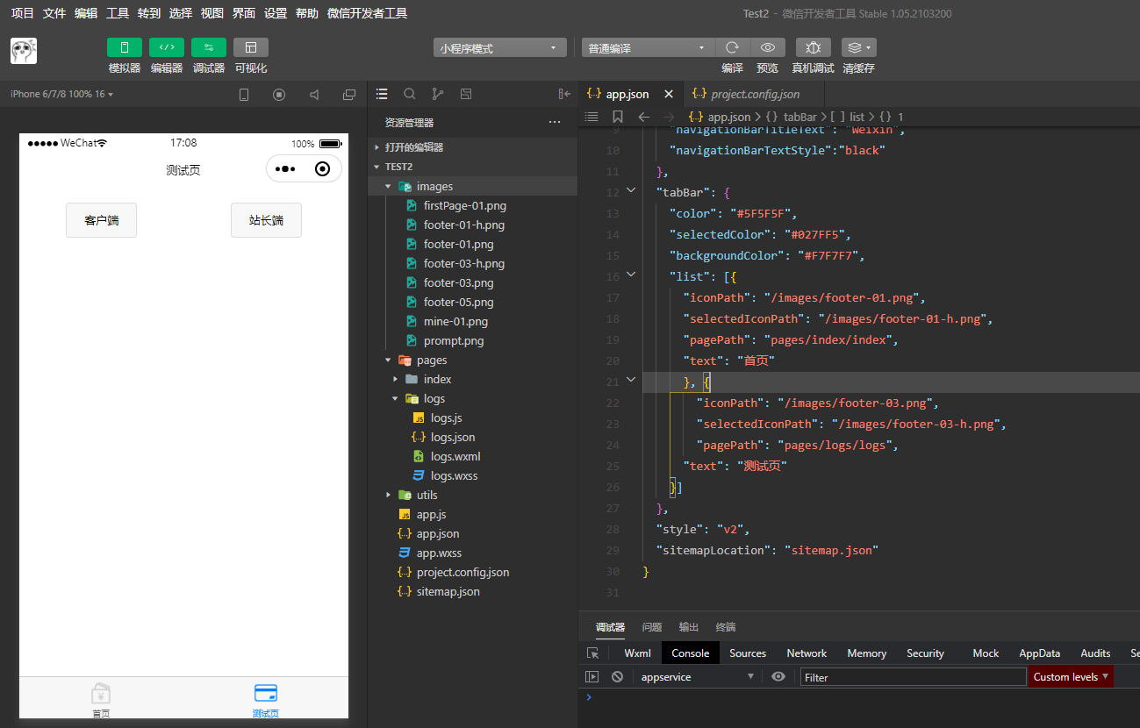The width and height of the screenshot is (1140, 728).
Task: Open logs.wxss file
Action: [454, 475]
